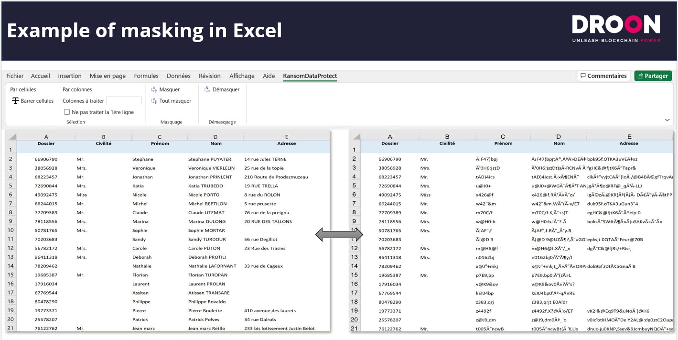Collapse the ribbon with the chevron arrow

tap(667, 120)
